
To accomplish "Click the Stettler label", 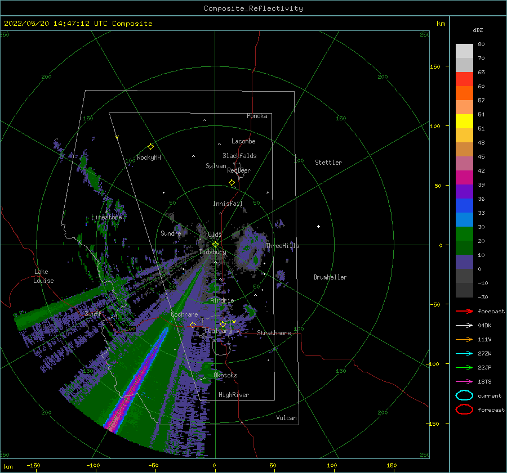I will pos(328,163).
